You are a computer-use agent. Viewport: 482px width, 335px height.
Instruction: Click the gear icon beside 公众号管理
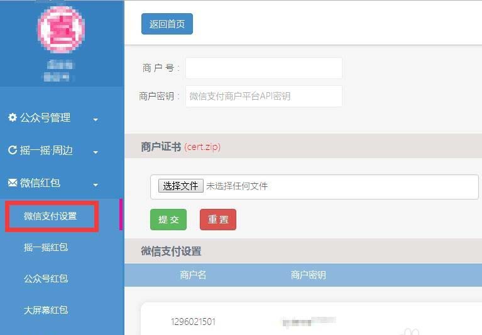click(13, 117)
